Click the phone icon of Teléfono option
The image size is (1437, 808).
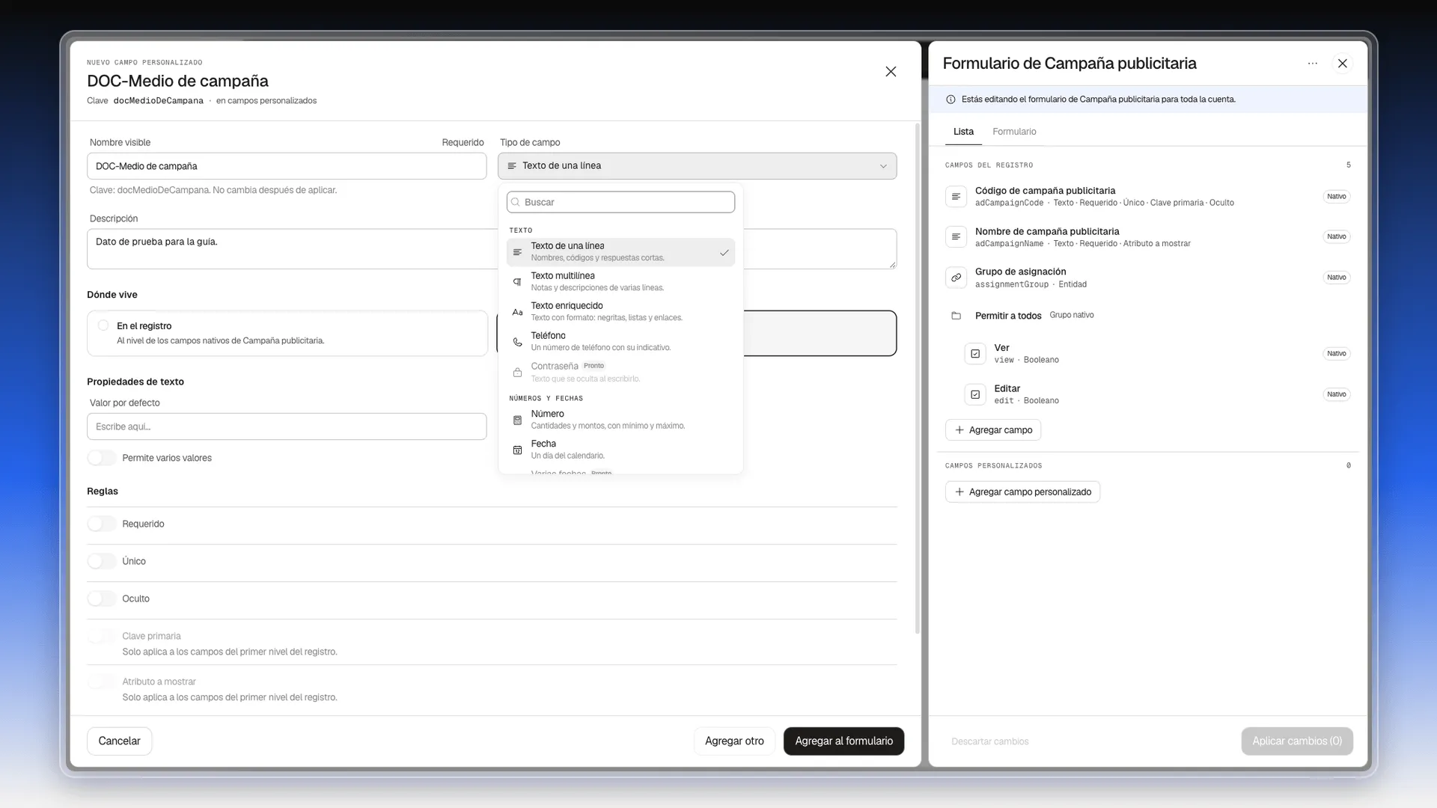(x=517, y=342)
